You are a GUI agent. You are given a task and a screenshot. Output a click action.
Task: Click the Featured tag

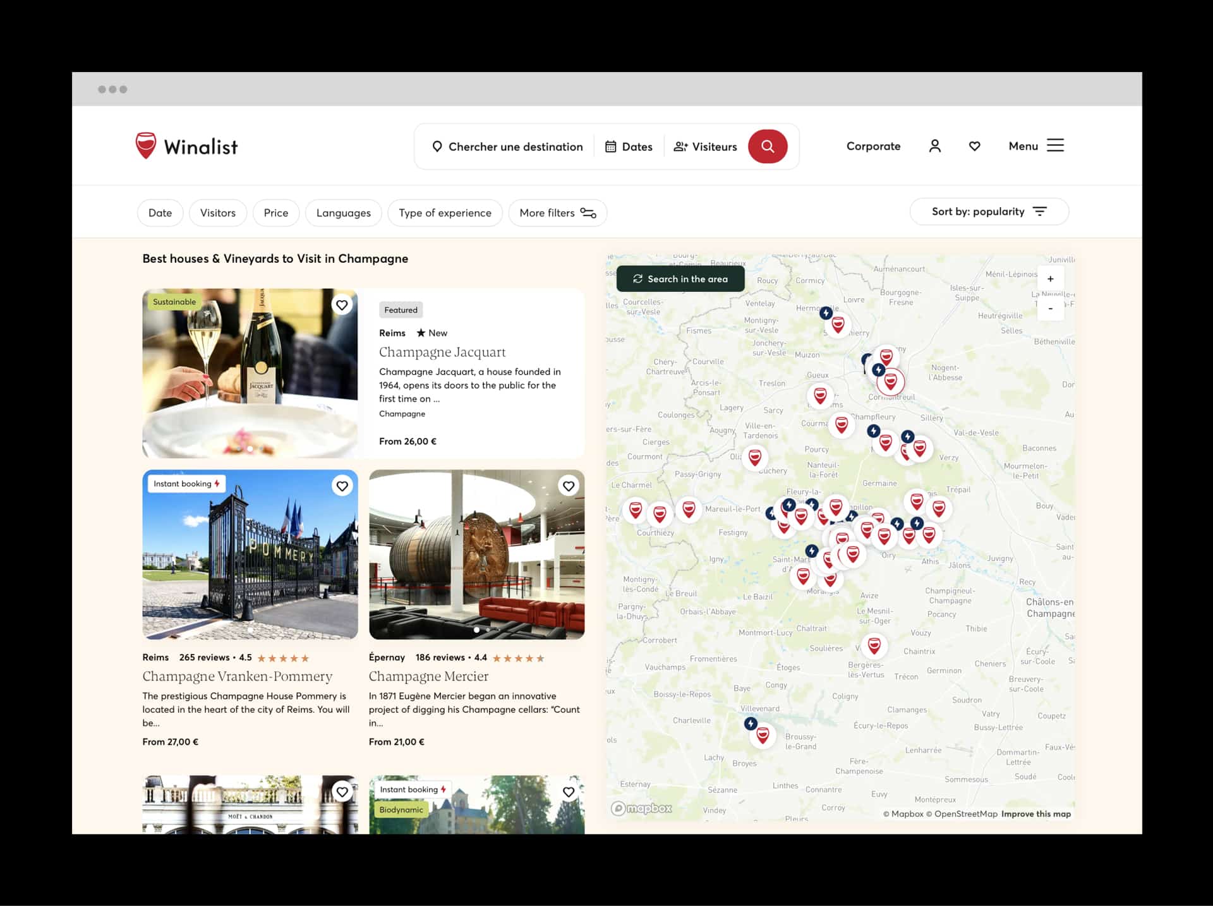point(401,310)
